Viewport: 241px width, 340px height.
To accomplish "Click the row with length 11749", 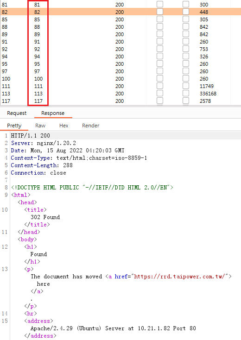I will (x=120, y=86).
